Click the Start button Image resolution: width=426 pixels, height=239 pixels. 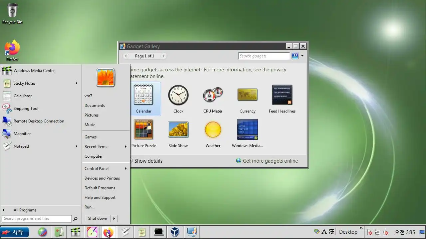pos(15,232)
